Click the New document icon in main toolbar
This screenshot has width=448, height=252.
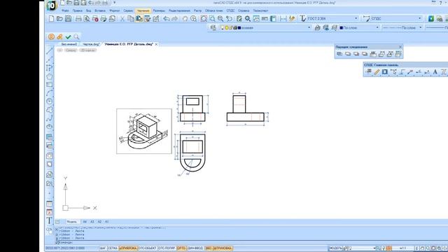[51, 19]
